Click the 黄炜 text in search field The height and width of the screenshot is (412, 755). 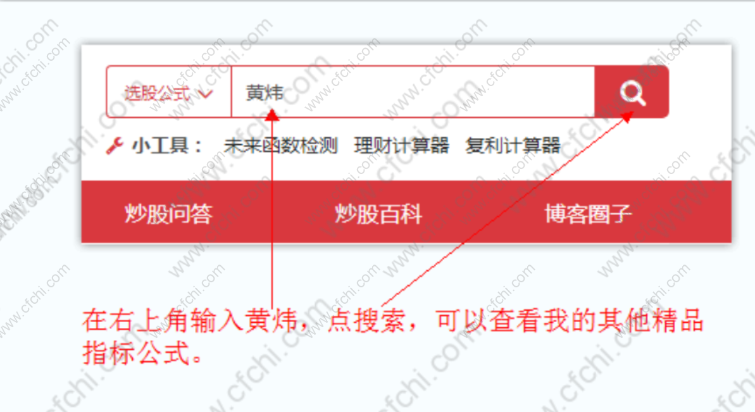(x=265, y=92)
